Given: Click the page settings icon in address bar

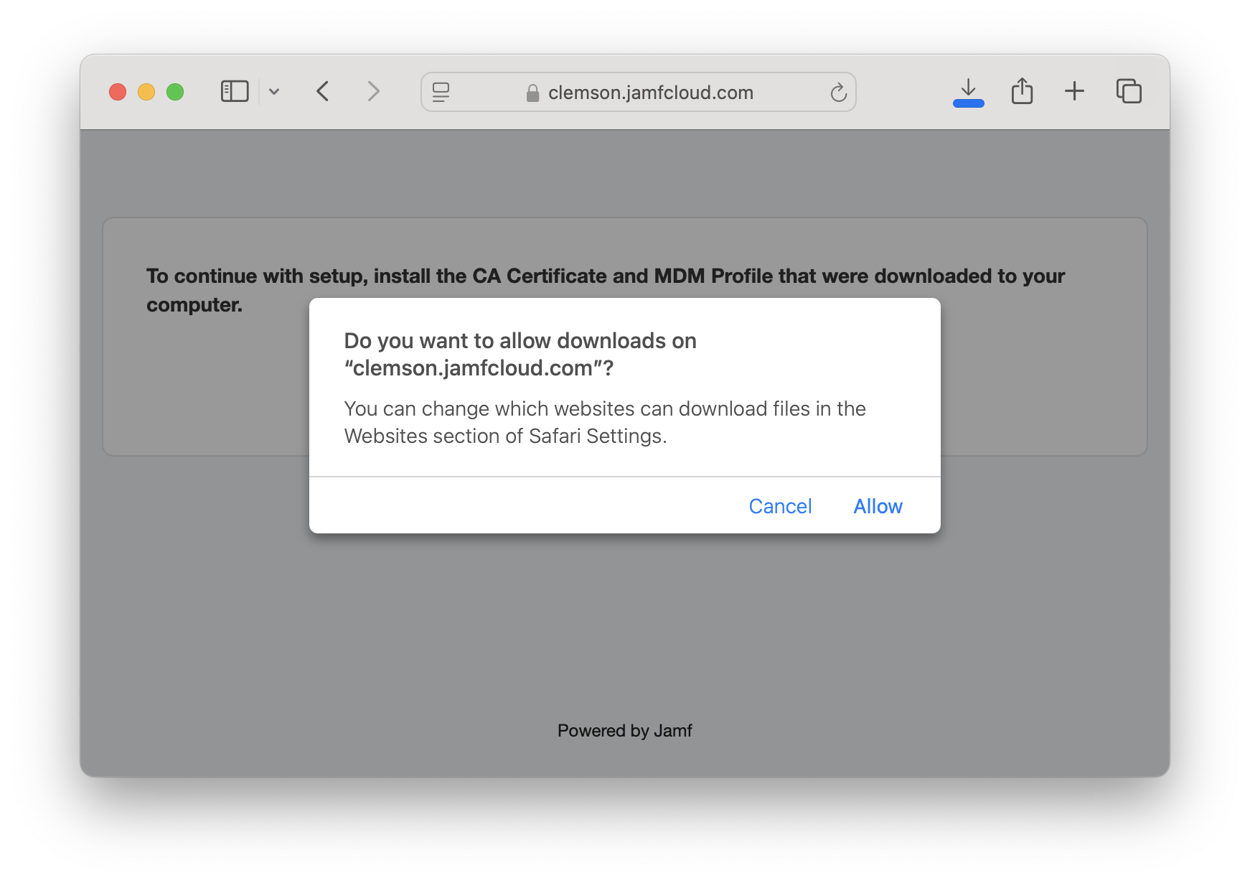Looking at the screenshot, I should 441,92.
